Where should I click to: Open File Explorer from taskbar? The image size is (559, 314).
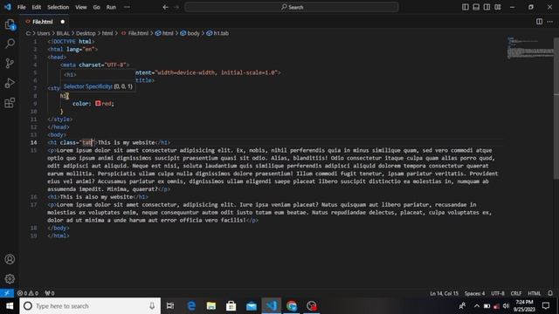pos(211,306)
